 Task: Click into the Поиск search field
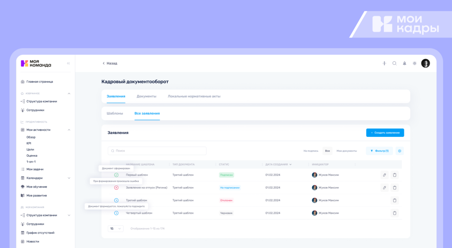tap(157, 151)
